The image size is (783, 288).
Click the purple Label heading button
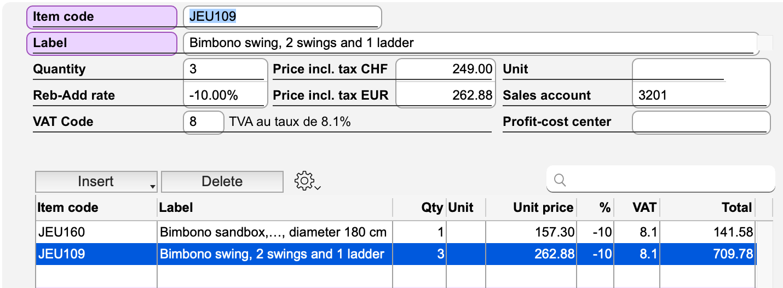click(101, 43)
